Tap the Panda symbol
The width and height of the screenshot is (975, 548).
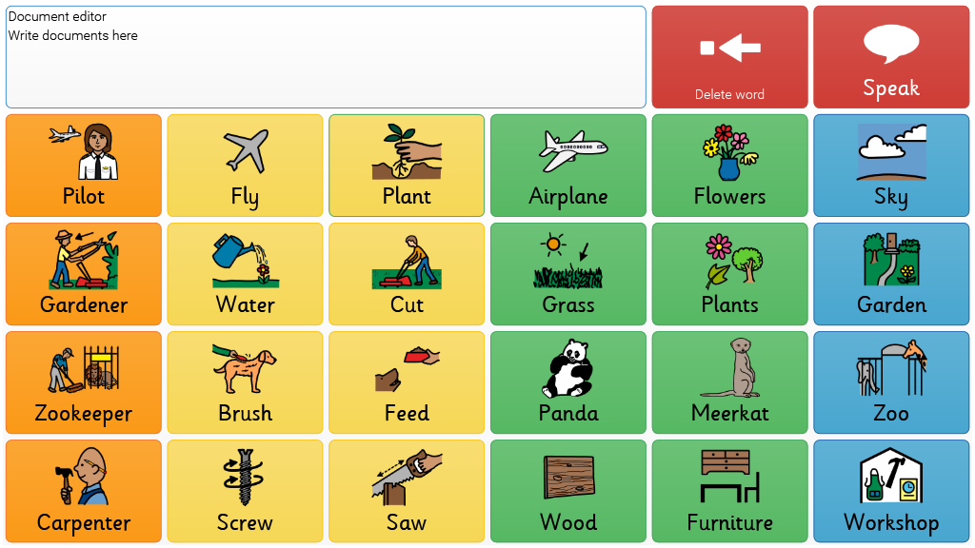568,382
